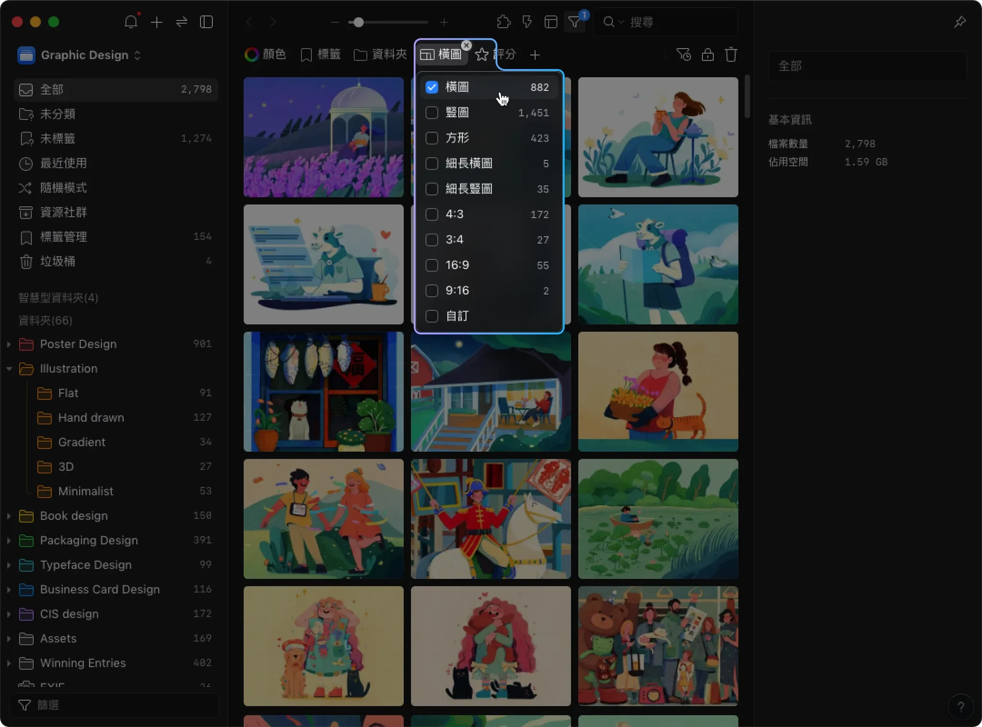Go back with the left arrow
Image resolution: width=982 pixels, height=727 pixels.
pos(249,22)
